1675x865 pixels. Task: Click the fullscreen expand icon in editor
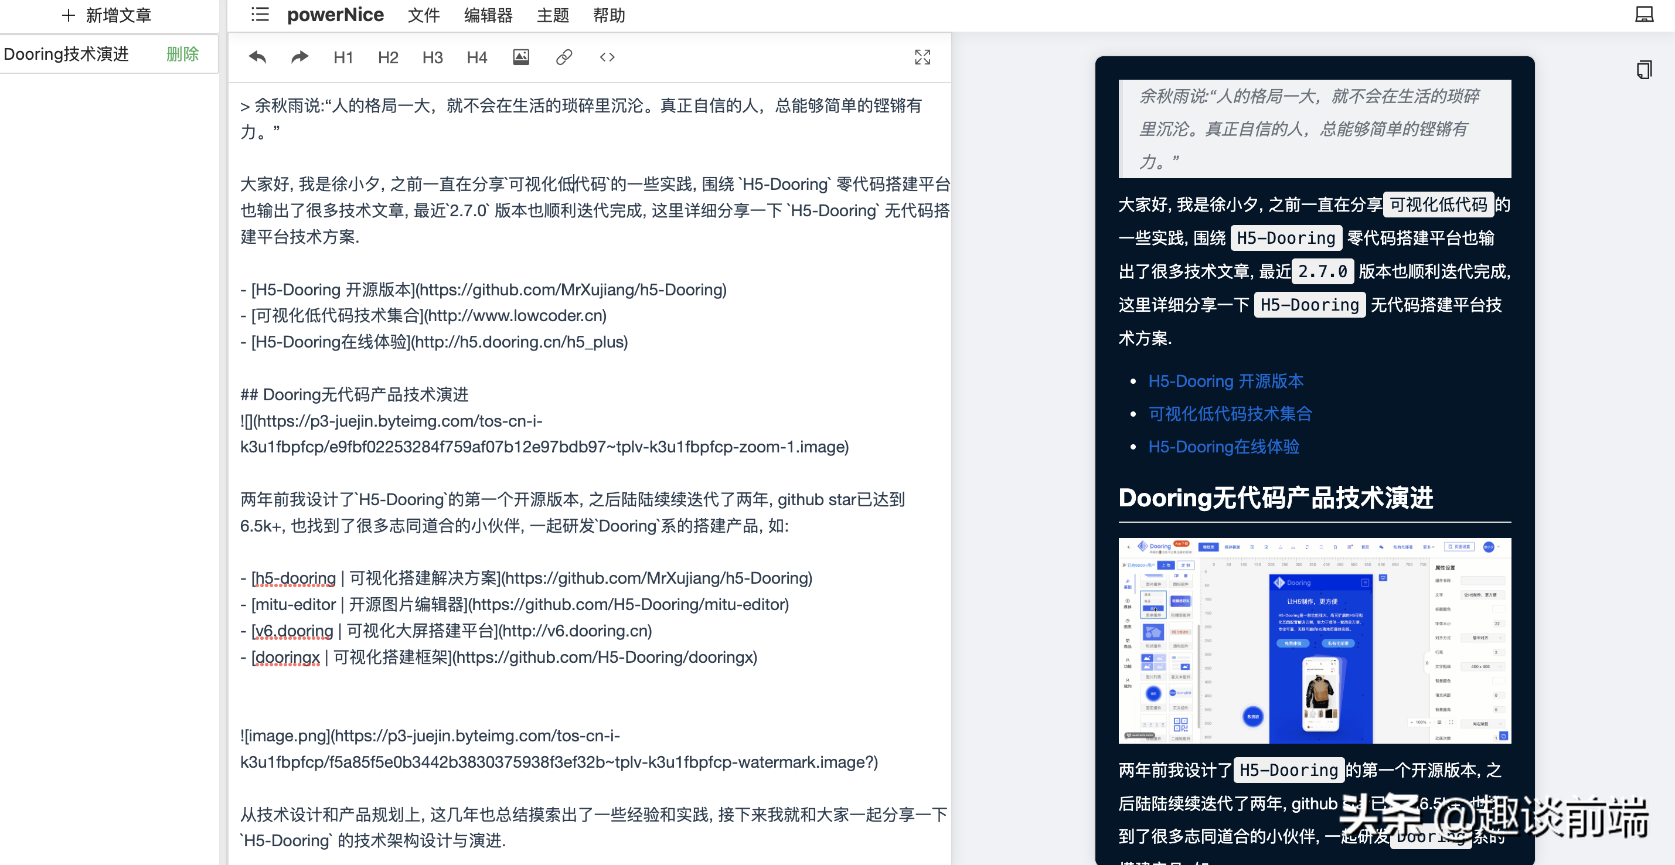[x=922, y=57]
